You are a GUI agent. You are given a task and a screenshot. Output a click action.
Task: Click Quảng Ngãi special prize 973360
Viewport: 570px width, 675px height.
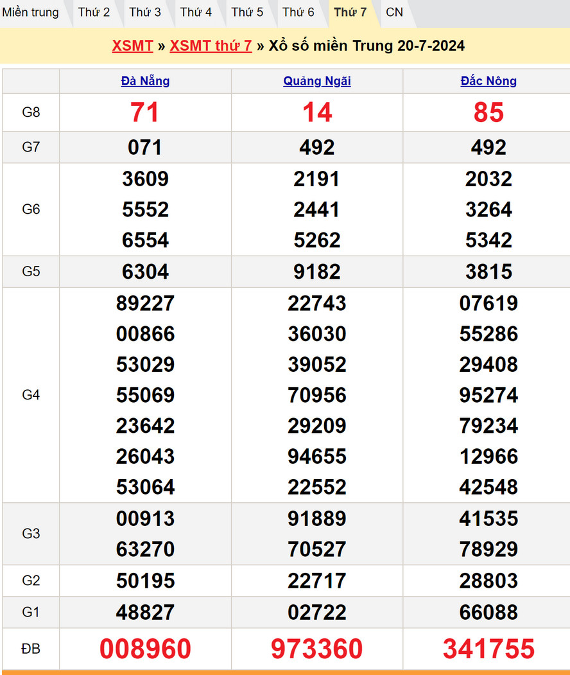pos(317,649)
